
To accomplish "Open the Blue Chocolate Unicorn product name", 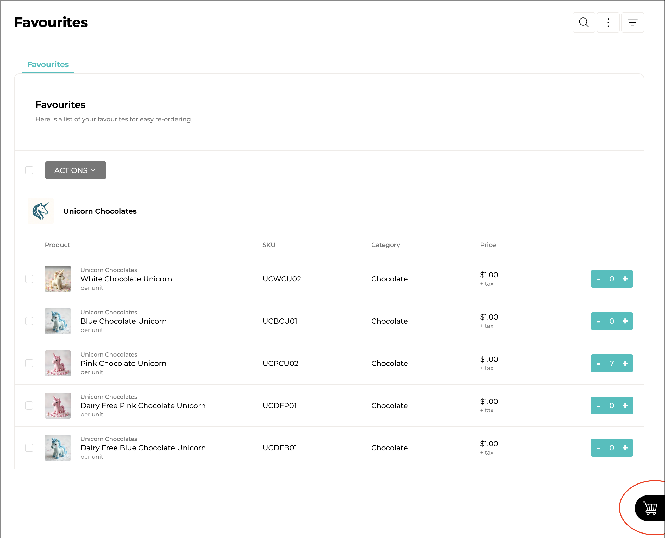I will [x=123, y=321].
